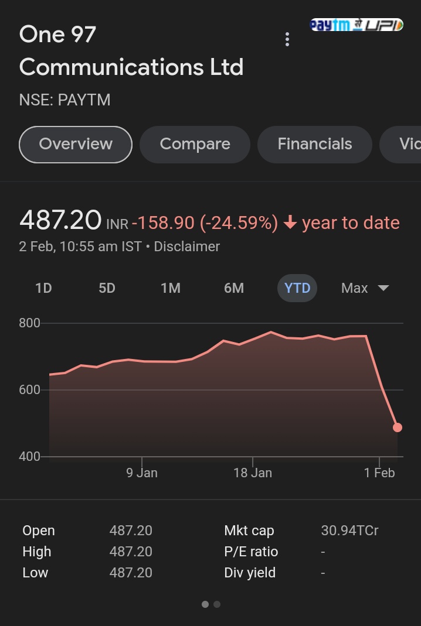Click the High row label

point(37,552)
